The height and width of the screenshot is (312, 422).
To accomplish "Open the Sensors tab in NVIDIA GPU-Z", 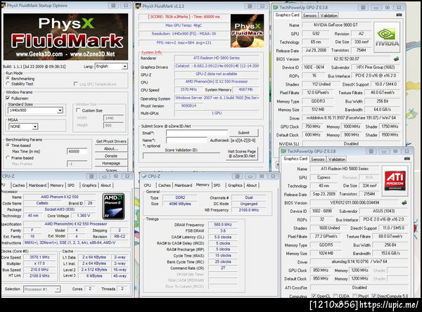I will point(309,15).
